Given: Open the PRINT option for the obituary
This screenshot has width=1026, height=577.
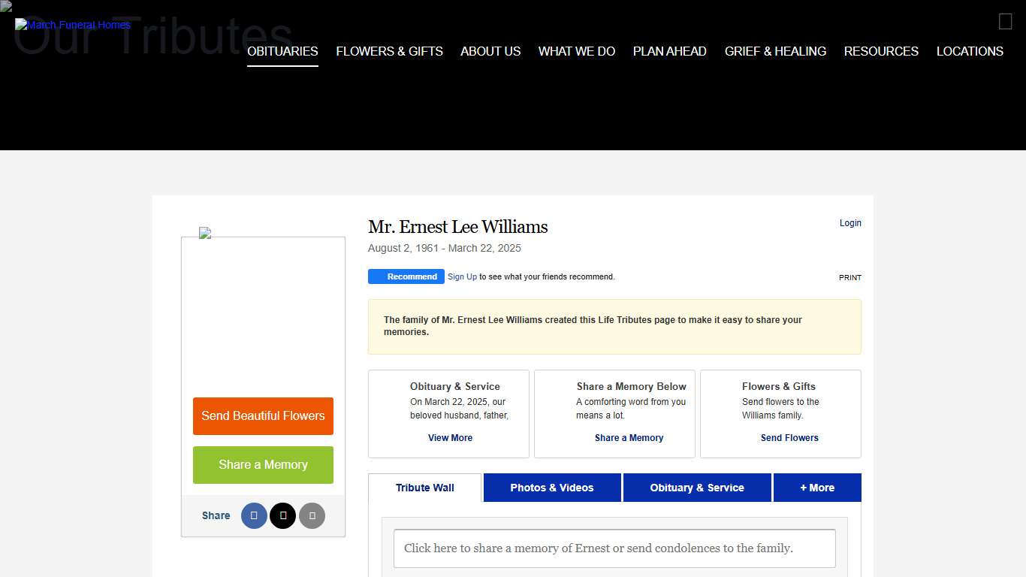Looking at the screenshot, I should (x=849, y=277).
